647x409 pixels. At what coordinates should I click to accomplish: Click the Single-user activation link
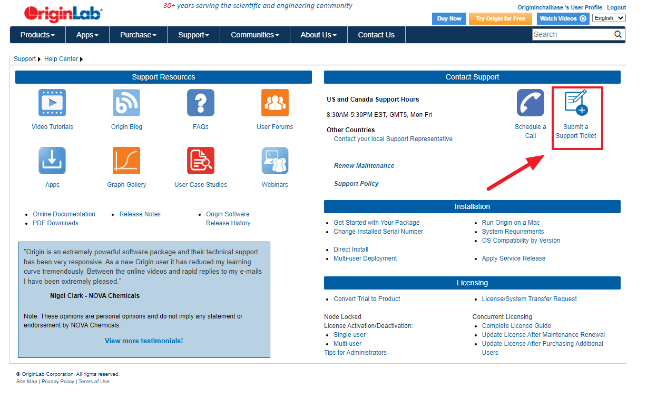tap(349, 335)
